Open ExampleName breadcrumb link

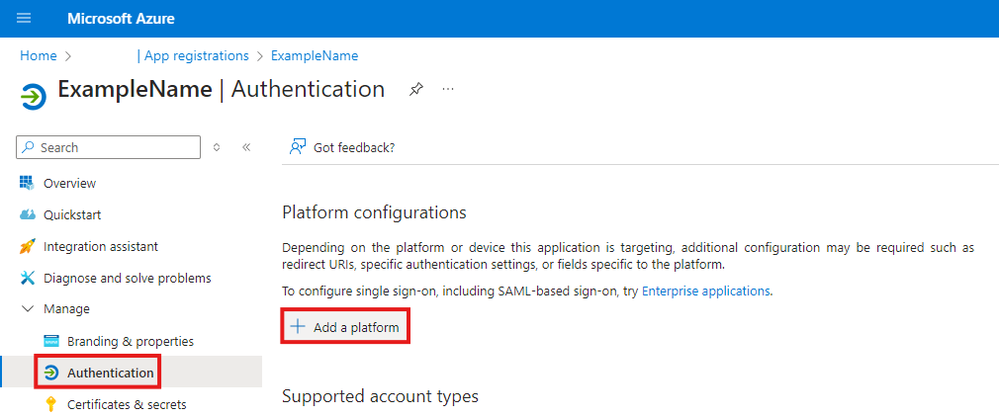(315, 56)
